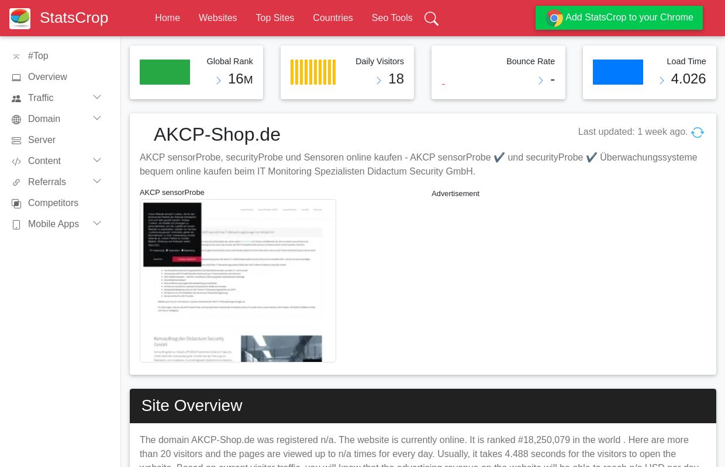Open the Countries menu item

coord(333,18)
